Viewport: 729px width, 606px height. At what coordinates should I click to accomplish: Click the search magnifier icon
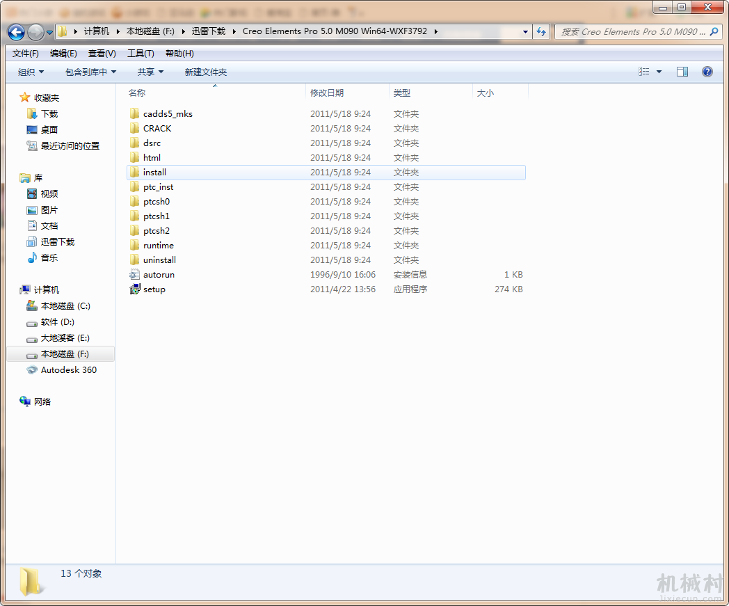(714, 31)
